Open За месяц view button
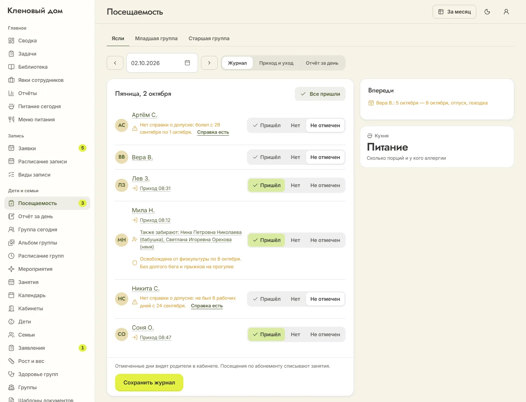Screen dimensions: 526x402 [x=454, y=12]
